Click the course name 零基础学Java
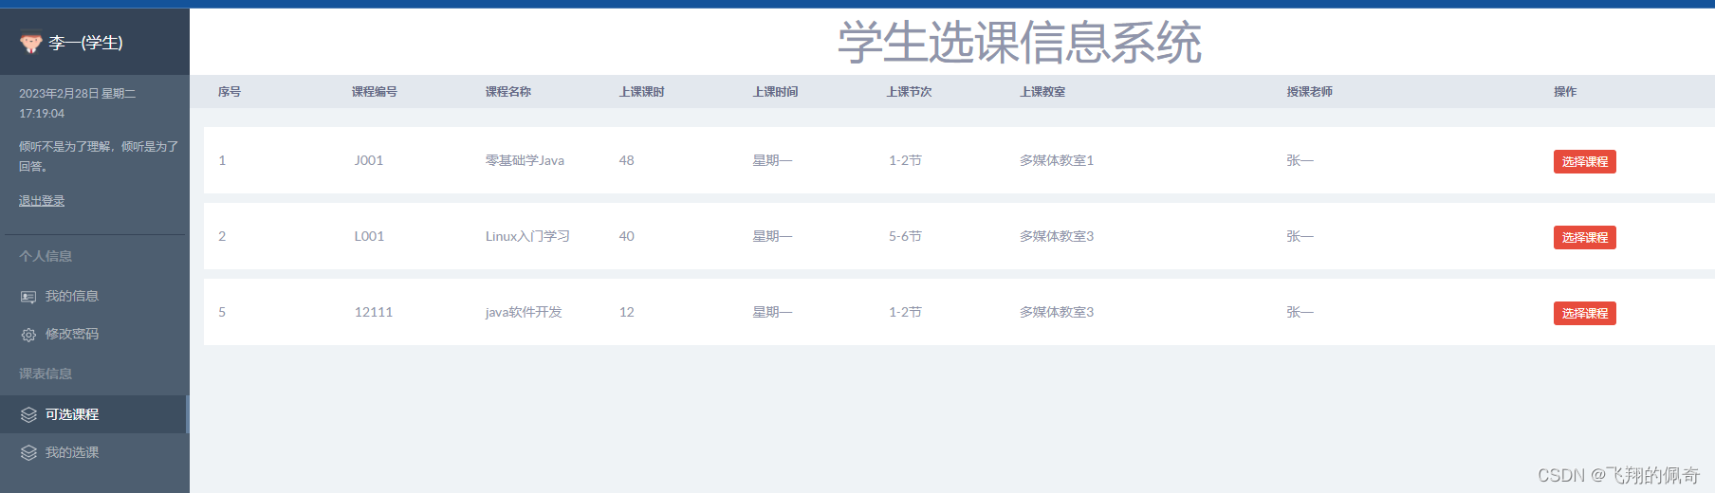 pyautogui.click(x=525, y=160)
